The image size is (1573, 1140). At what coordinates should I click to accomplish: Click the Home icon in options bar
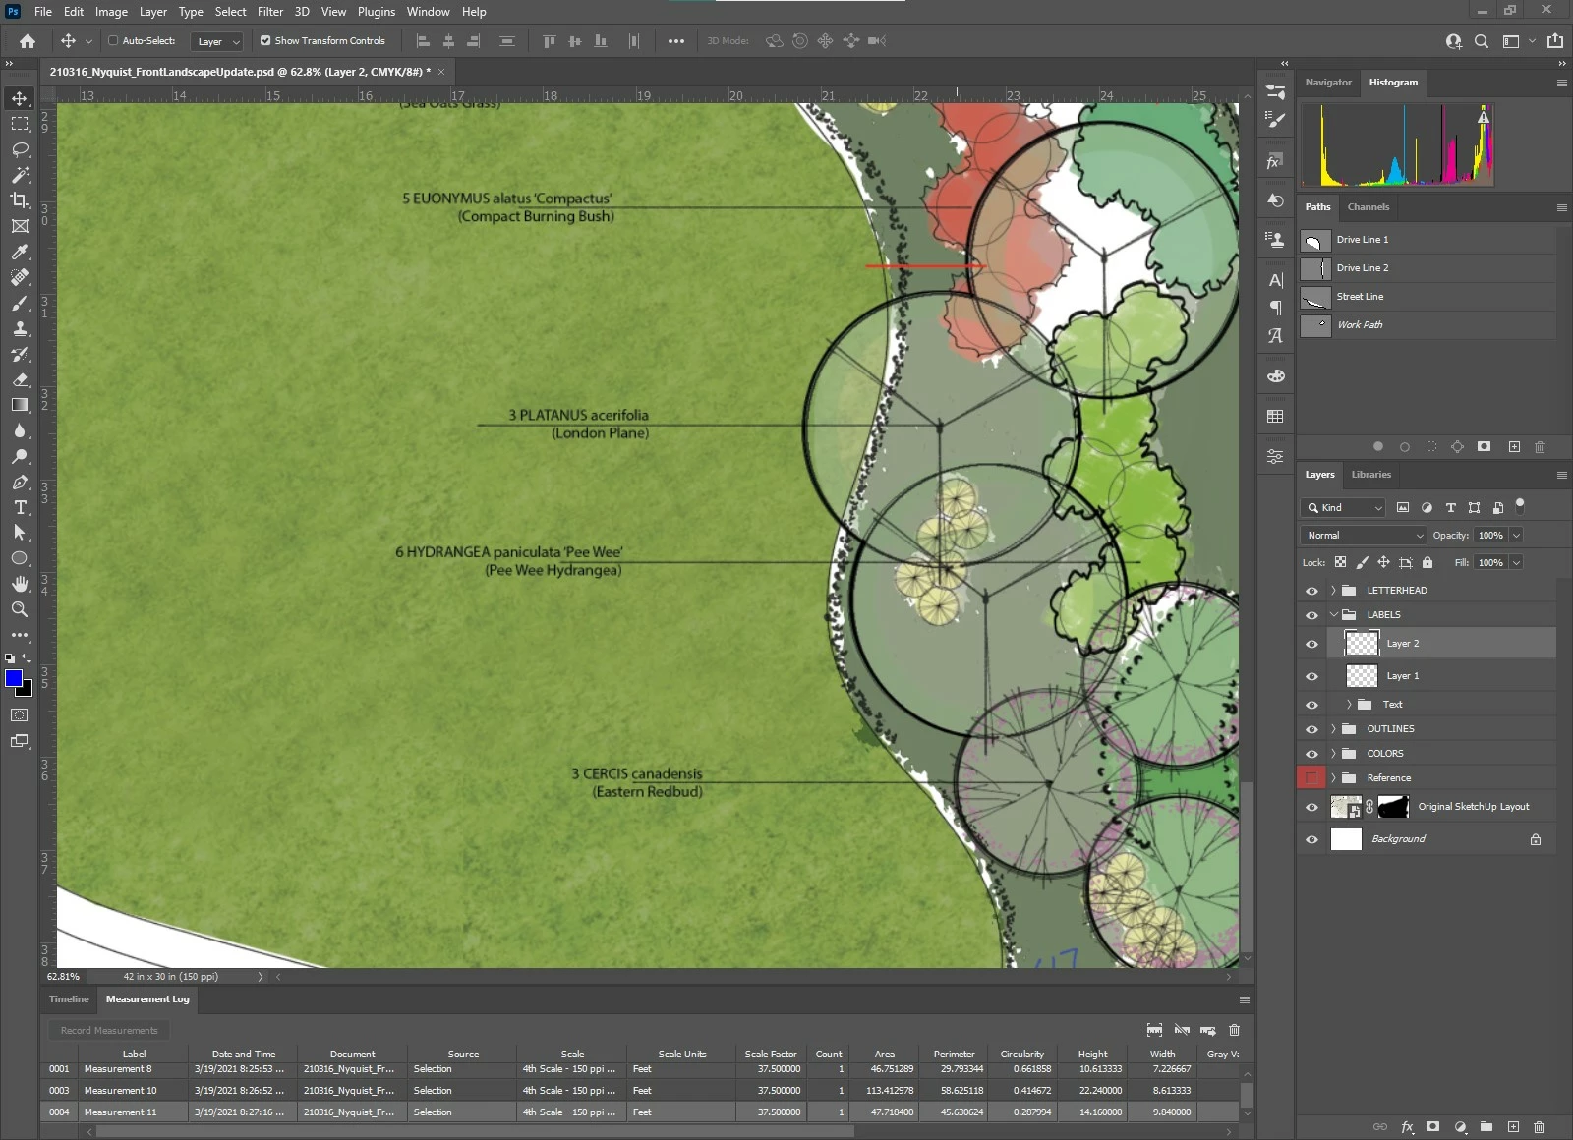pos(28,41)
